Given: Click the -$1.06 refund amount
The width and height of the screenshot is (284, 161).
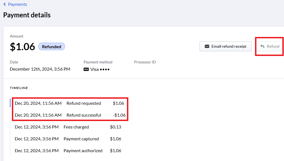Looking at the screenshot, I should [x=119, y=115].
